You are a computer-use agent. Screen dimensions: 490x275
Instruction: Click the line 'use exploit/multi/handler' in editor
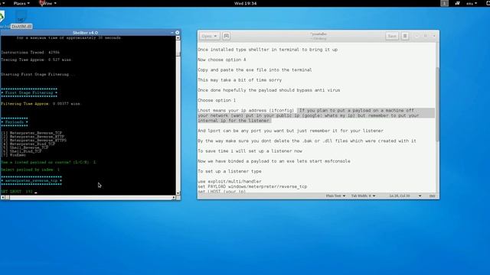pos(230,181)
